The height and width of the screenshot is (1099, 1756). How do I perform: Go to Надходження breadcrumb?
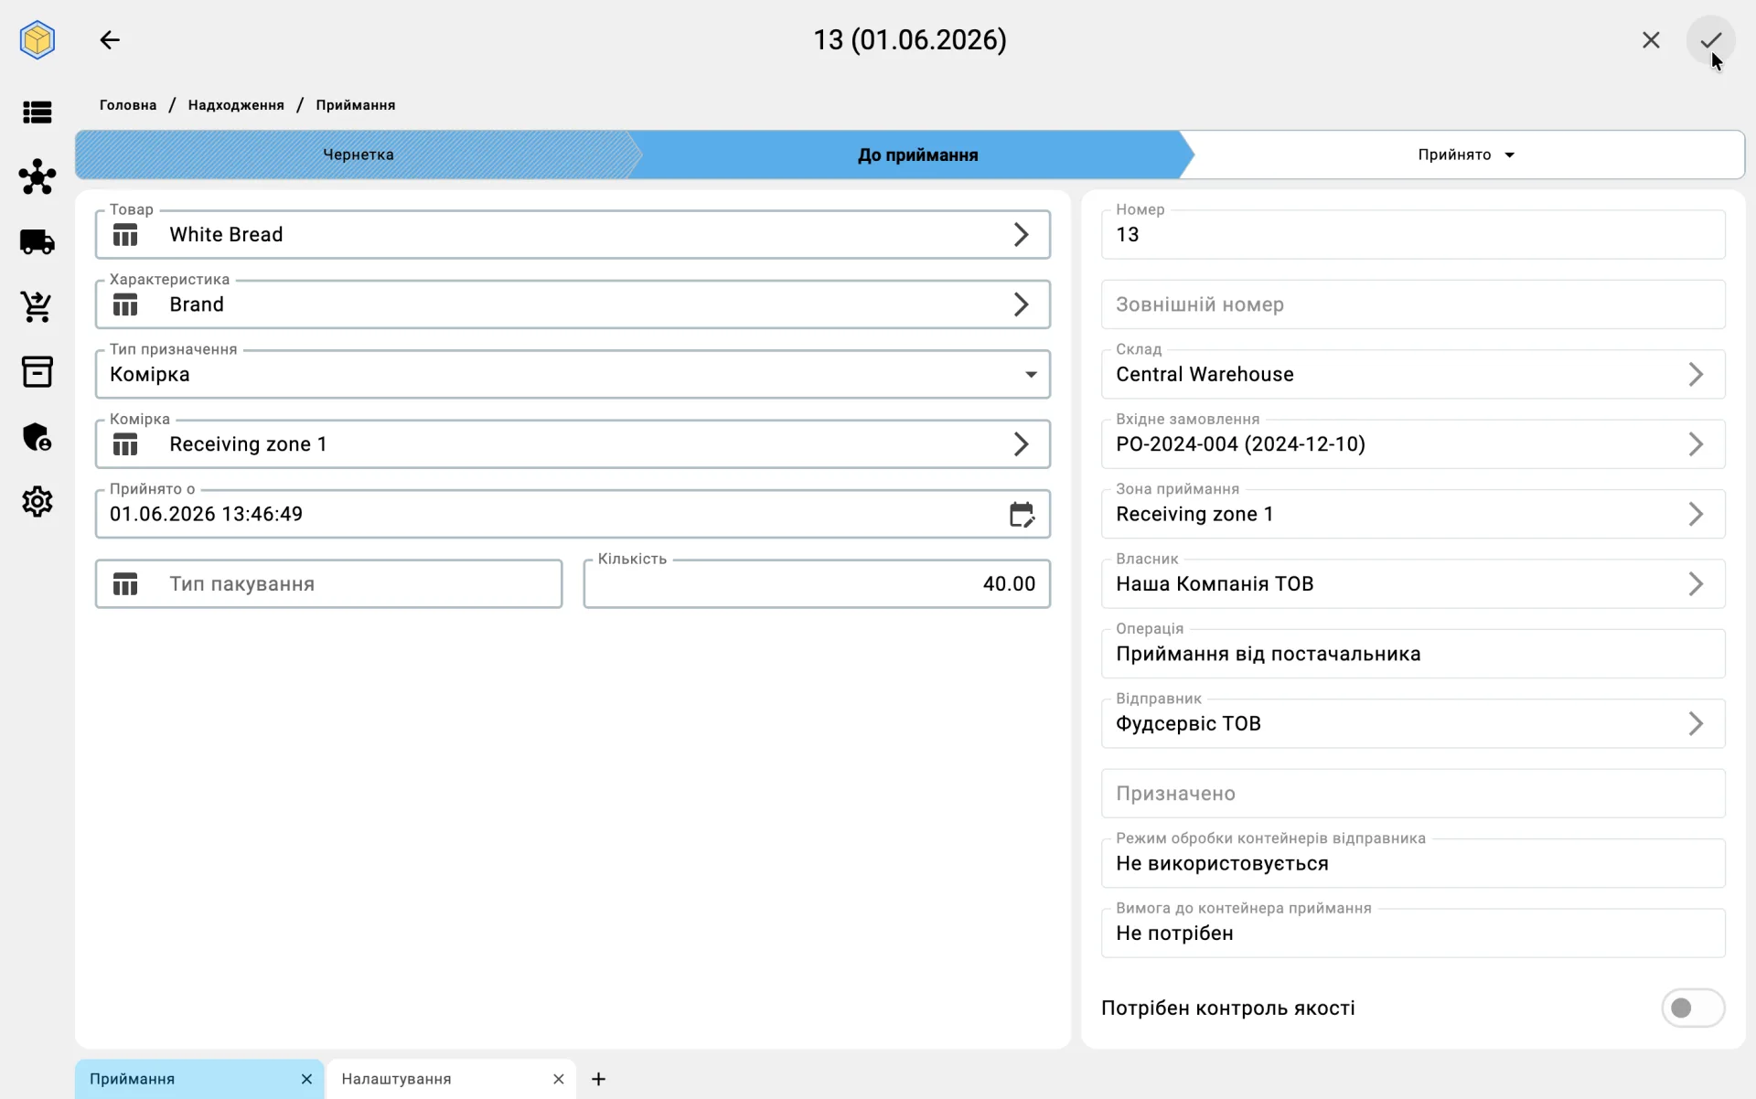point(236,106)
